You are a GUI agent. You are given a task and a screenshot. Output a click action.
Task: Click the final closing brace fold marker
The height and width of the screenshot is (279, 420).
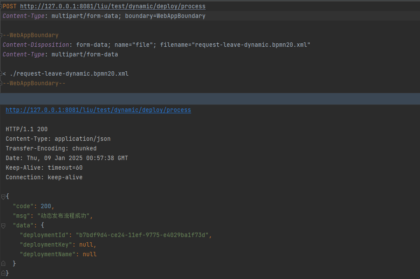pyautogui.click(x=3, y=273)
